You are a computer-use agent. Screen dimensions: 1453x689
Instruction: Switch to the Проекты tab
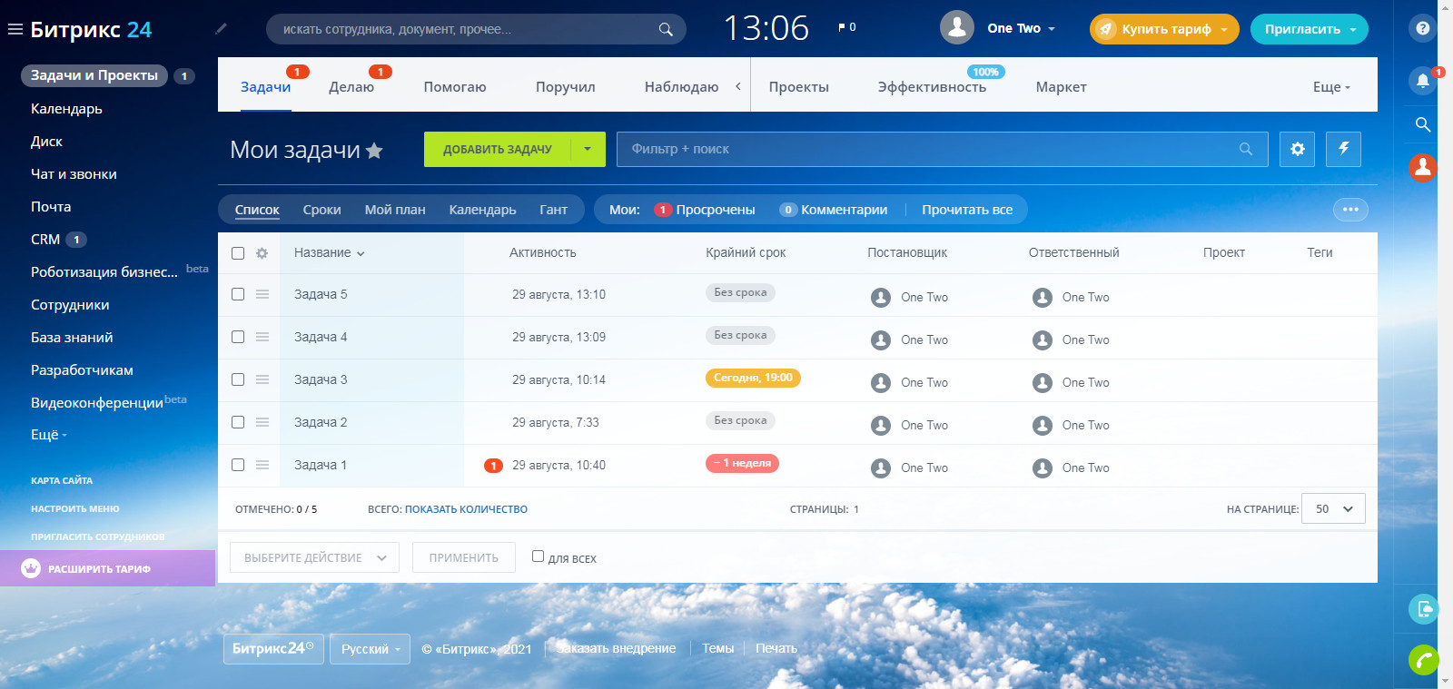[x=798, y=87]
